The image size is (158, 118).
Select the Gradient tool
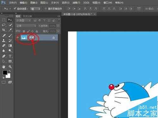[x=10, y=46]
